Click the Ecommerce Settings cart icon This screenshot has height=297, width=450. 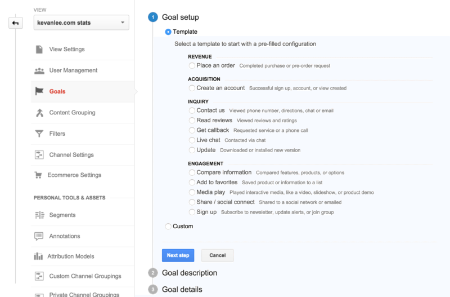pos(38,175)
